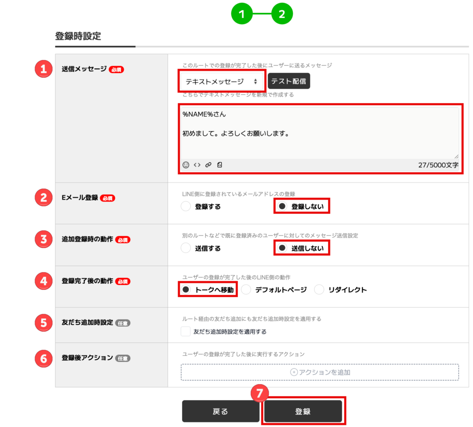Choose the デフォルトページ radio option
This screenshot has height=427, width=473.
click(246, 290)
